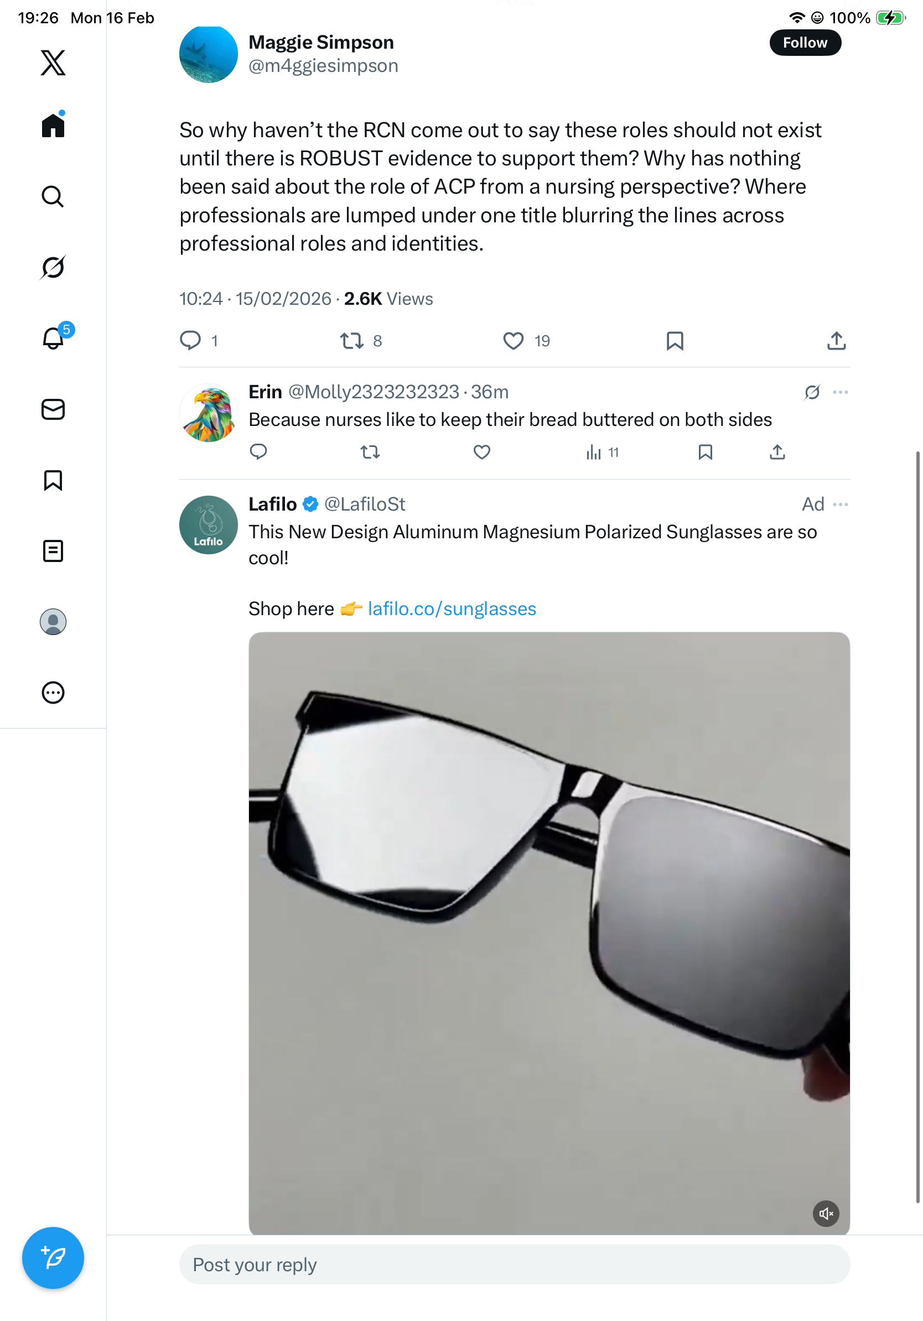Viewport: 923px width, 1321px height.
Task: Open Grok from the sidebar
Action: tap(53, 267)
